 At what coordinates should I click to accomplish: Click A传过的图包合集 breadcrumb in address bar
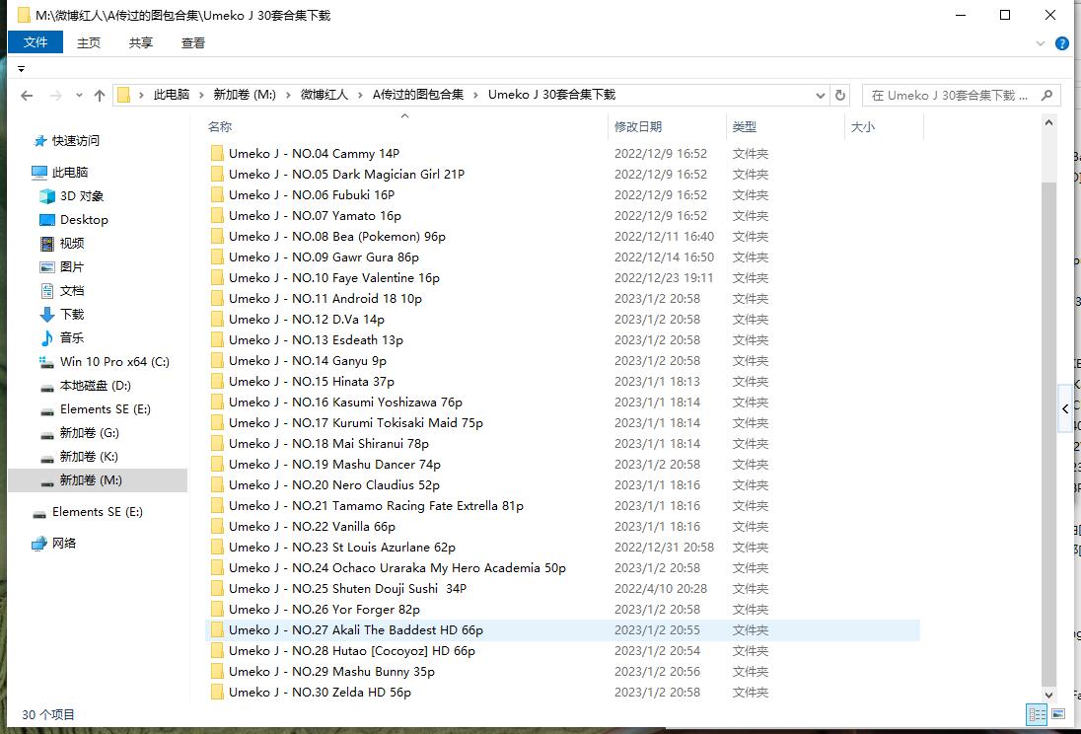pyautogui.click(x=418, y=95)
